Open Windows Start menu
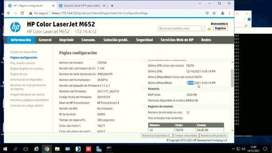This screenshot has width=272, height=153. [x=5, y=149]
